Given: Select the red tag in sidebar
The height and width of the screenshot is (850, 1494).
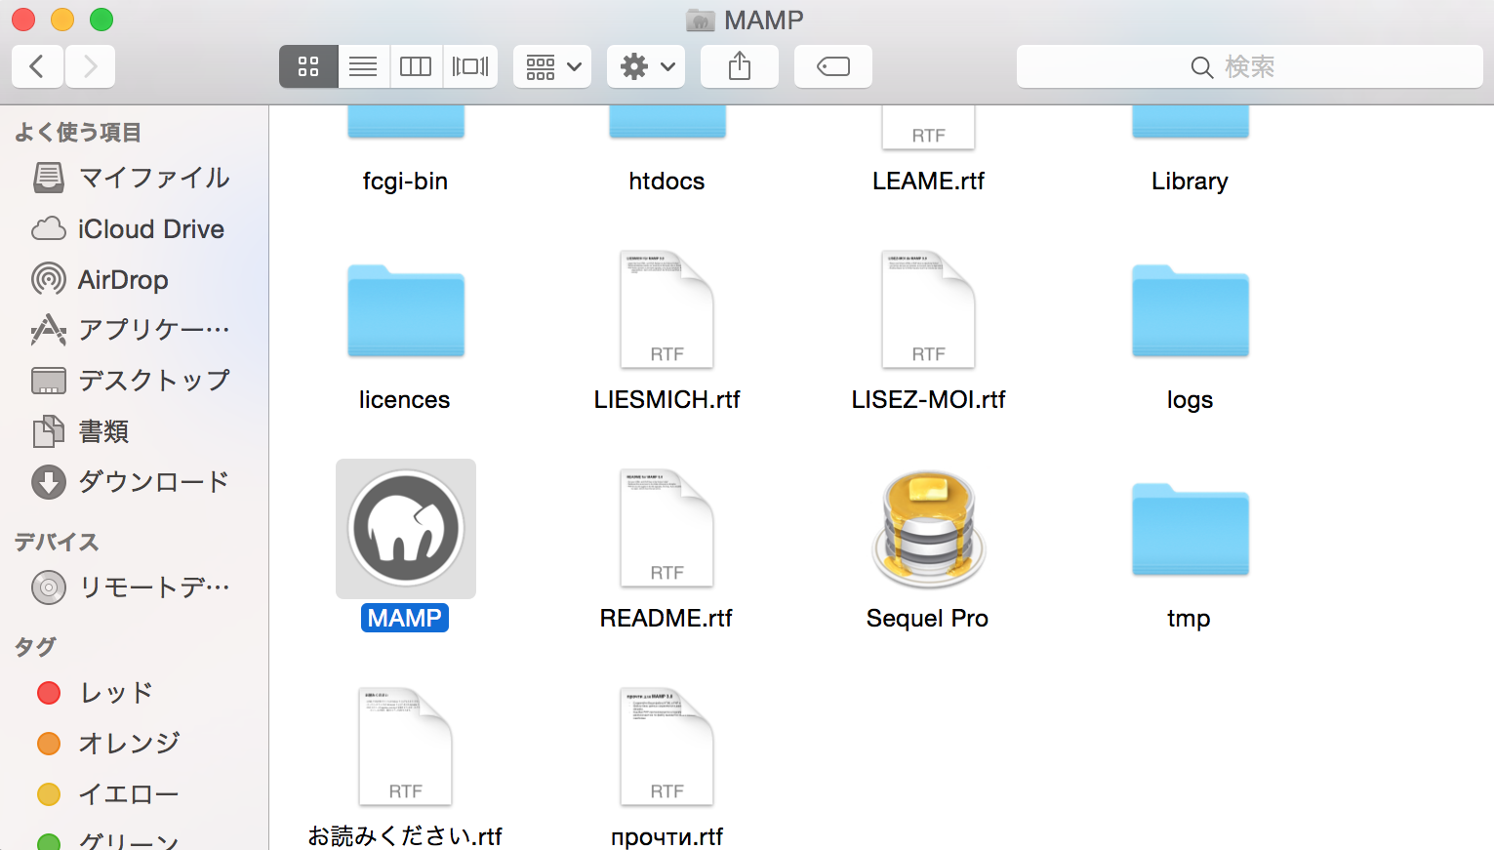Looking at the screenshot, I should [115, 693].
